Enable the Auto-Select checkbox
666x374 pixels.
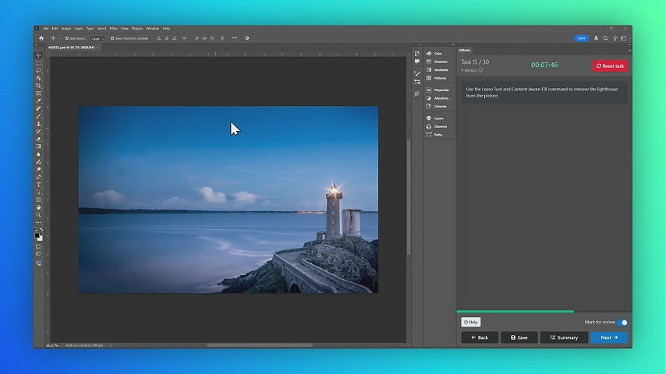point(67,38)
